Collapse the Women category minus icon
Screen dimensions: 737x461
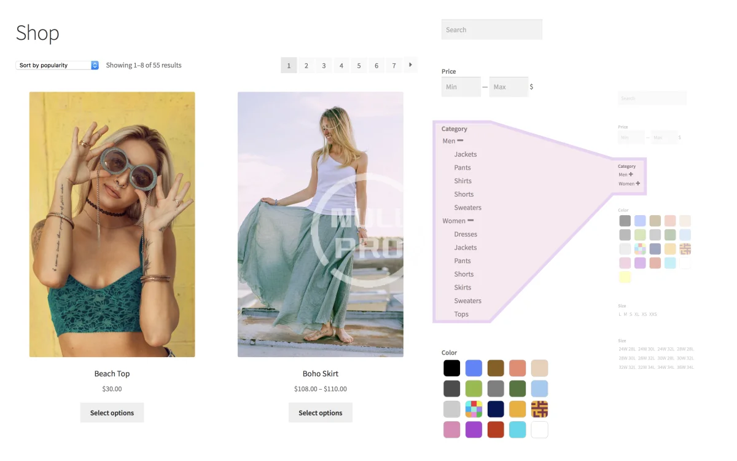[470, 221]
